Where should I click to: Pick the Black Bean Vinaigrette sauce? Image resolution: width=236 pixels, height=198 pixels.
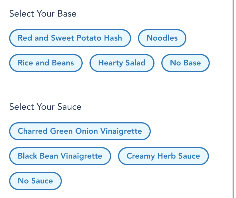(60, 156)
